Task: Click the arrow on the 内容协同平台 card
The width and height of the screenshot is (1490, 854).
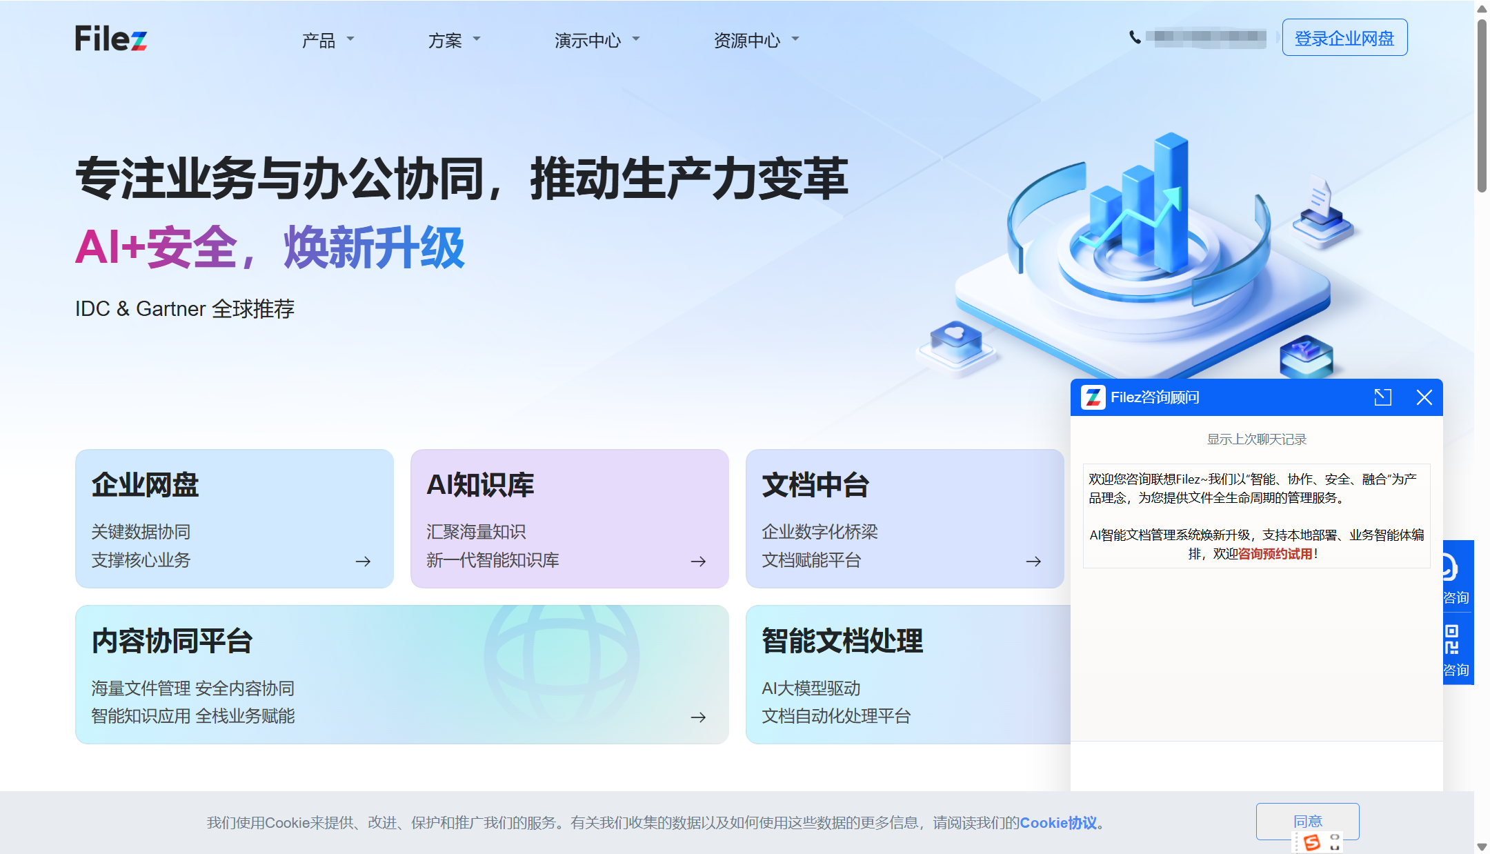Action: [x=697, y=717]
